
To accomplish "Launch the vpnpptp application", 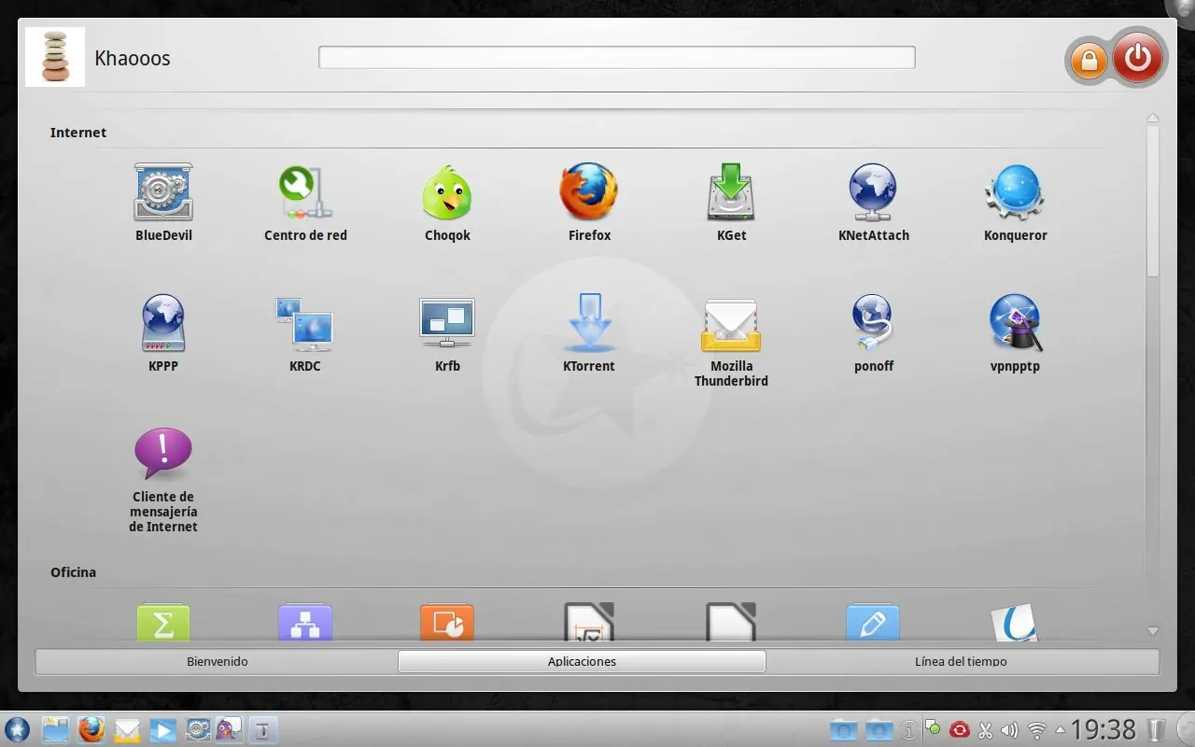I will tap(1015, 333).
